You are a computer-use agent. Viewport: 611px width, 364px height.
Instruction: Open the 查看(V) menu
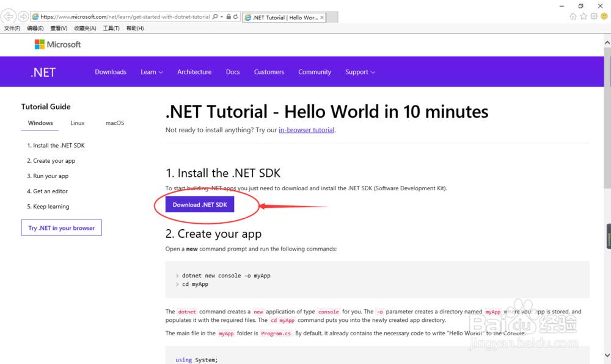click(59, 29)
